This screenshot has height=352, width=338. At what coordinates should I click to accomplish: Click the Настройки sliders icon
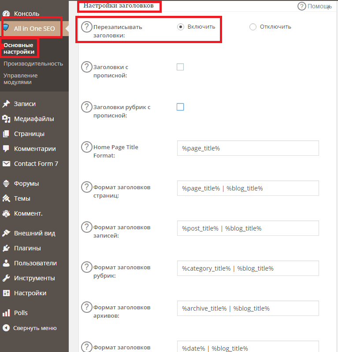click(x=6, y=293)
